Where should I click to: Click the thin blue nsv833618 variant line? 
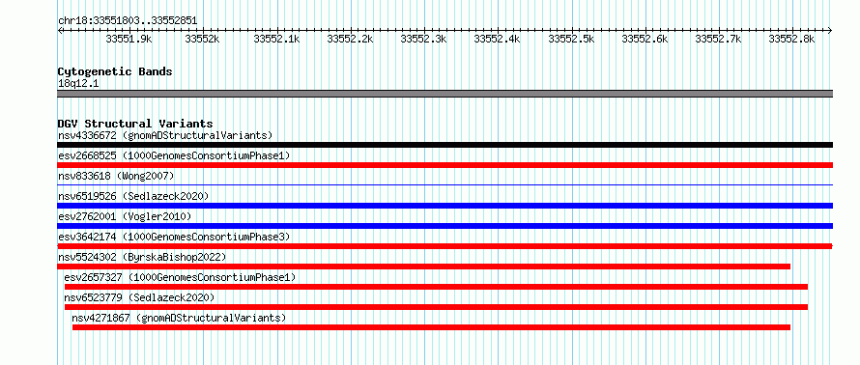pos(444,185)
